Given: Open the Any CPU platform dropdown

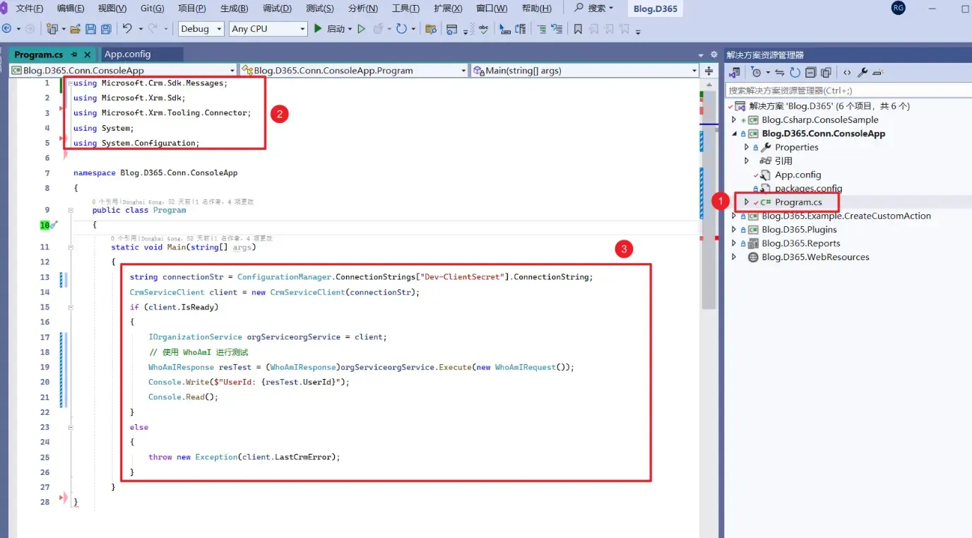Looking at the screenshot, I should click(268, 29).
